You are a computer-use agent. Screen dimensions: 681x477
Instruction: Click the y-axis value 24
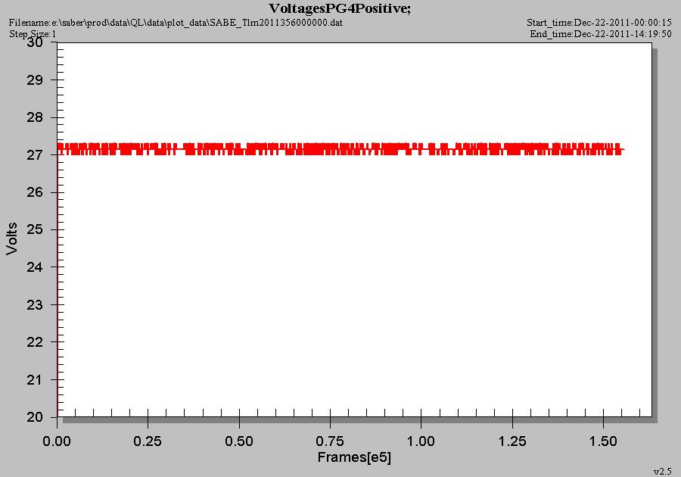(x=35, y=267)
